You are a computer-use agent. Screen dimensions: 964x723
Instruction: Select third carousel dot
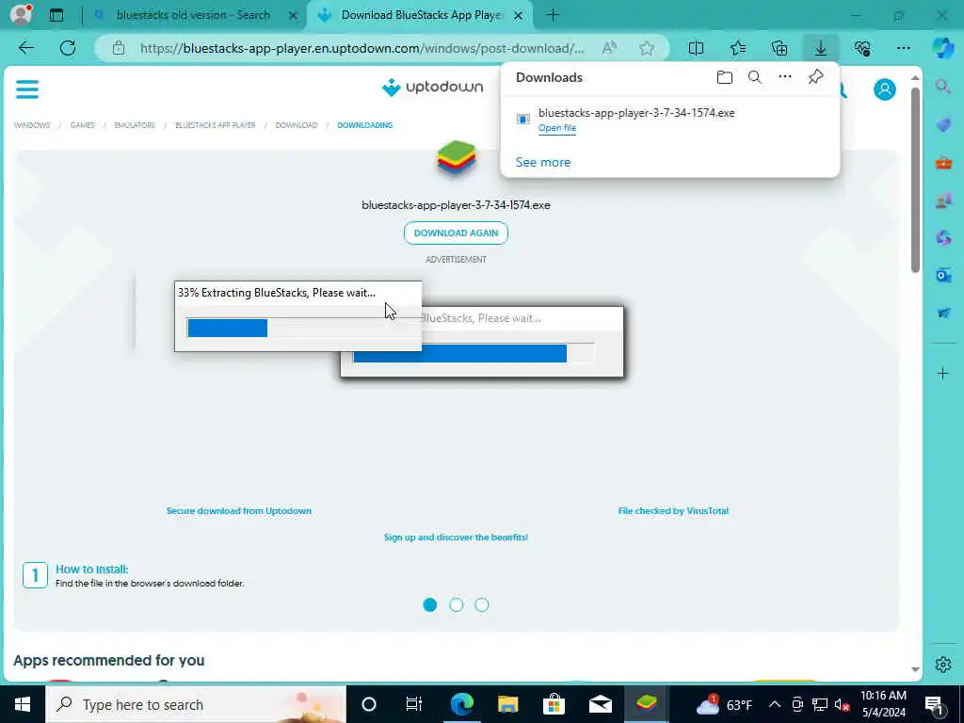pyautogui.click(x=482, y=605)
